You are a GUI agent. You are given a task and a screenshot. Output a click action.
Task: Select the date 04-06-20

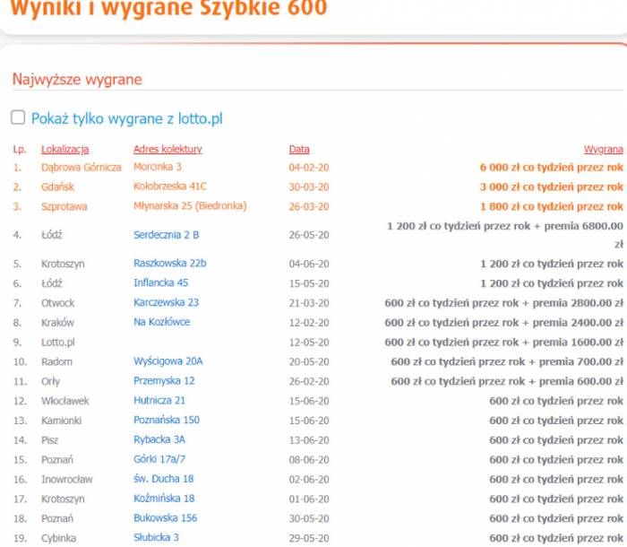click(x=309, y=264)
